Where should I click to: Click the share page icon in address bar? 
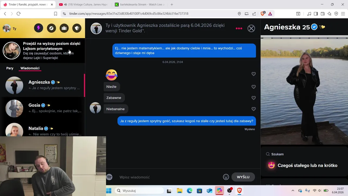tap(254, 14)
